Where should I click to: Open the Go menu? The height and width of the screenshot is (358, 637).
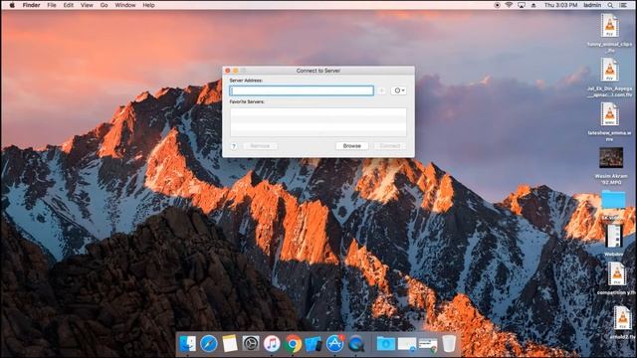click(x=104, y=5)
